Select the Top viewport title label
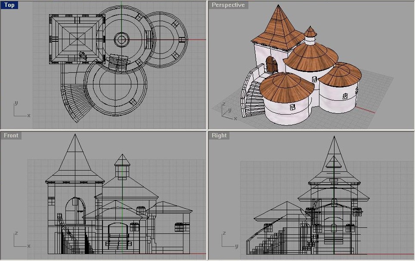 (x=9, y=5)
